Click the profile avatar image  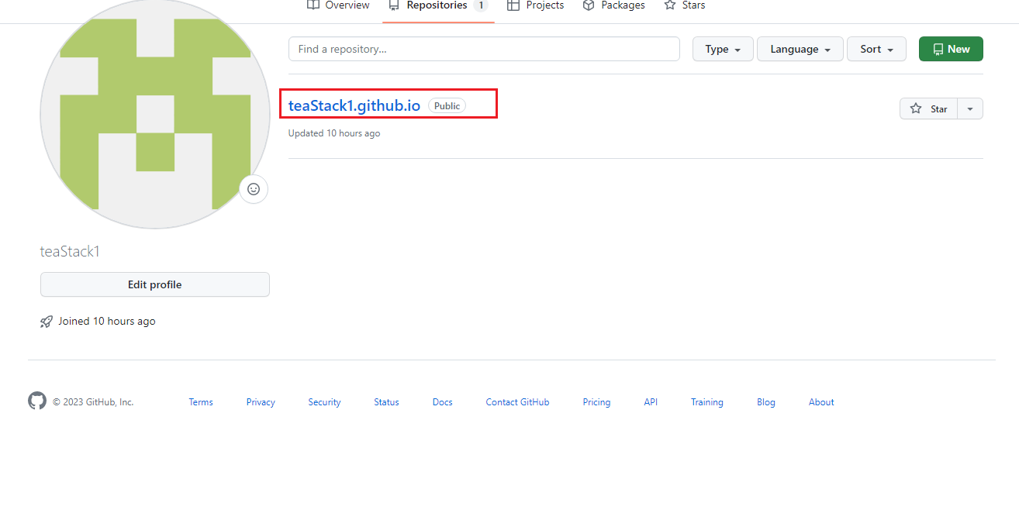coord(155,114)
